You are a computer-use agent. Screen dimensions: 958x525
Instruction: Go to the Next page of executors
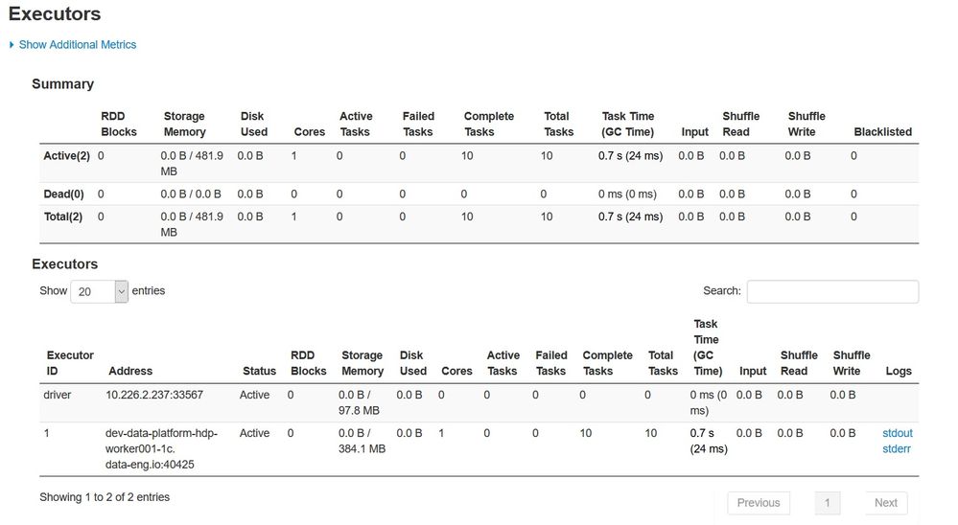point(885,503)
